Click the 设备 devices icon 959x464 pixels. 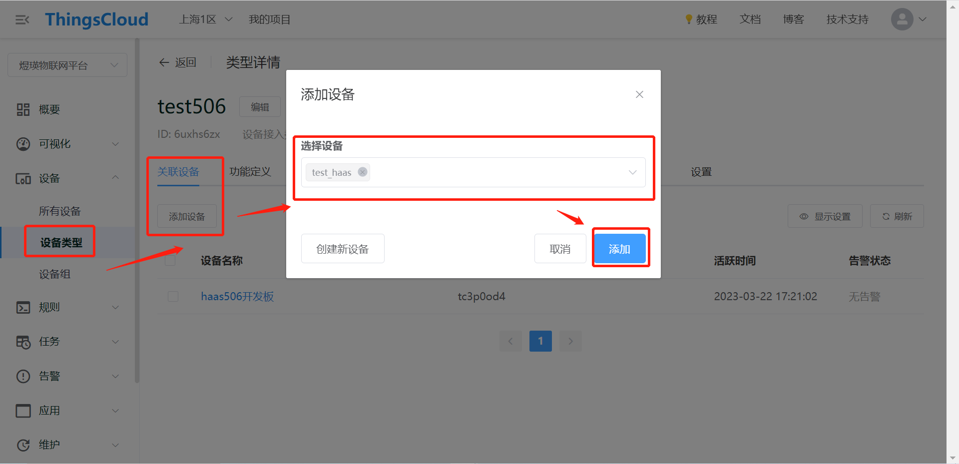23,178
